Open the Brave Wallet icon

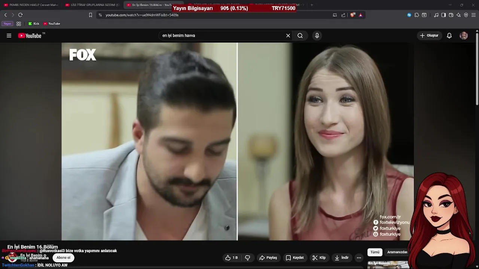[451, 15]
